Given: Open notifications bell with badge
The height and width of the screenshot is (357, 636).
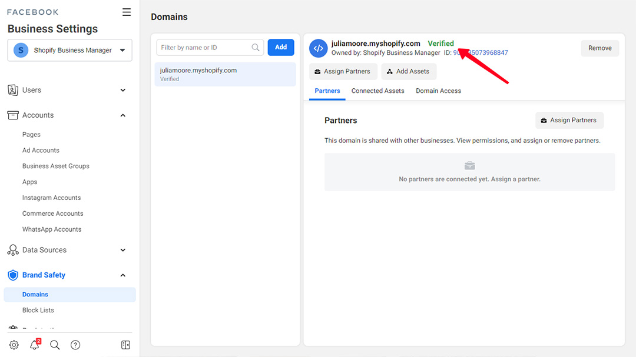Looking at the screenshot, I should pos(35,344).
